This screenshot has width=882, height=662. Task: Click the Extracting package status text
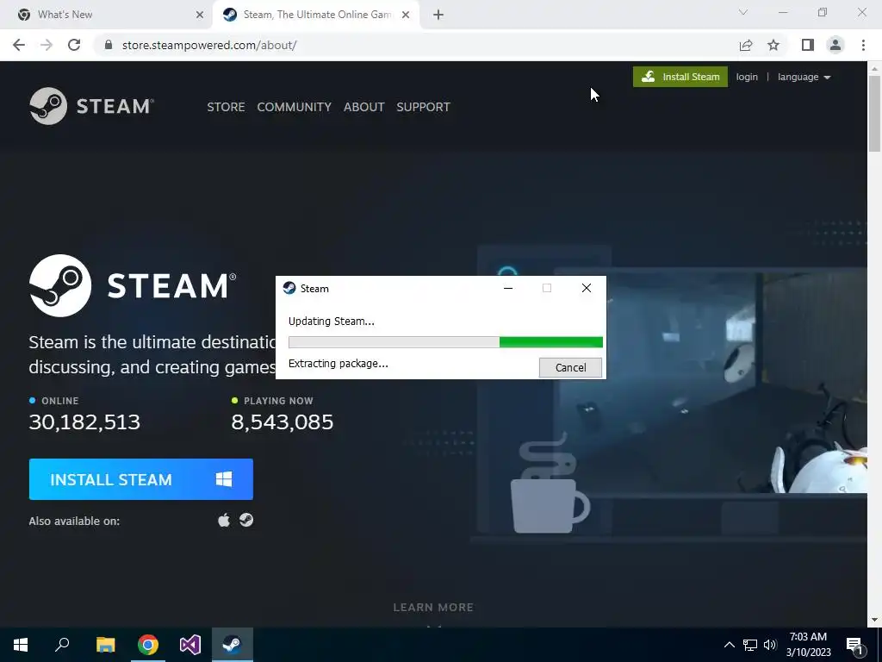[338, 364]
